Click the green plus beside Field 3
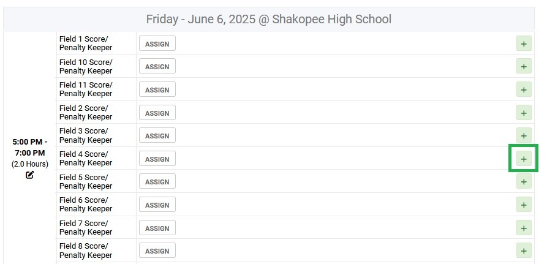Image resolution: width=547 pixels, height=264 pixels. coord(523,136)
